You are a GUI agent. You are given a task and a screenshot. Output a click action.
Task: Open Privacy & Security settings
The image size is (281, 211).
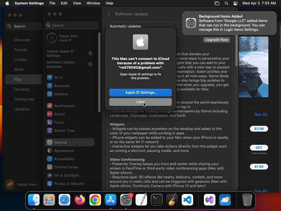70,184
